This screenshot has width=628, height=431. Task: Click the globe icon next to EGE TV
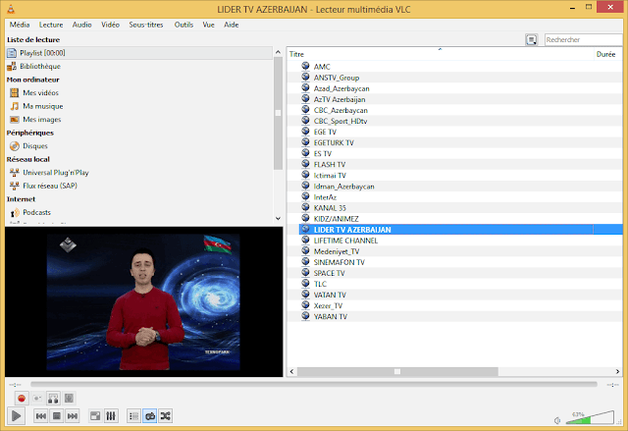(x=305, y=131)
